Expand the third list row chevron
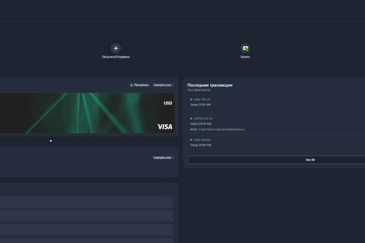Image resolution: width=365 pixels, height=243 pixels. tap(169, 230)
